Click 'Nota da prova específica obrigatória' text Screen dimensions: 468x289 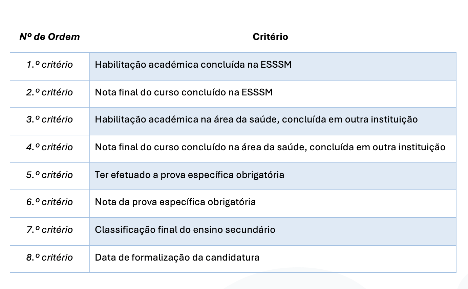175,202
